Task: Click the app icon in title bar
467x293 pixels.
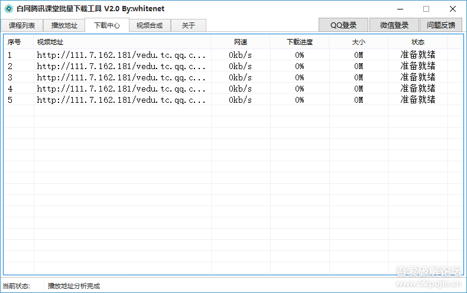Action: 9,9
